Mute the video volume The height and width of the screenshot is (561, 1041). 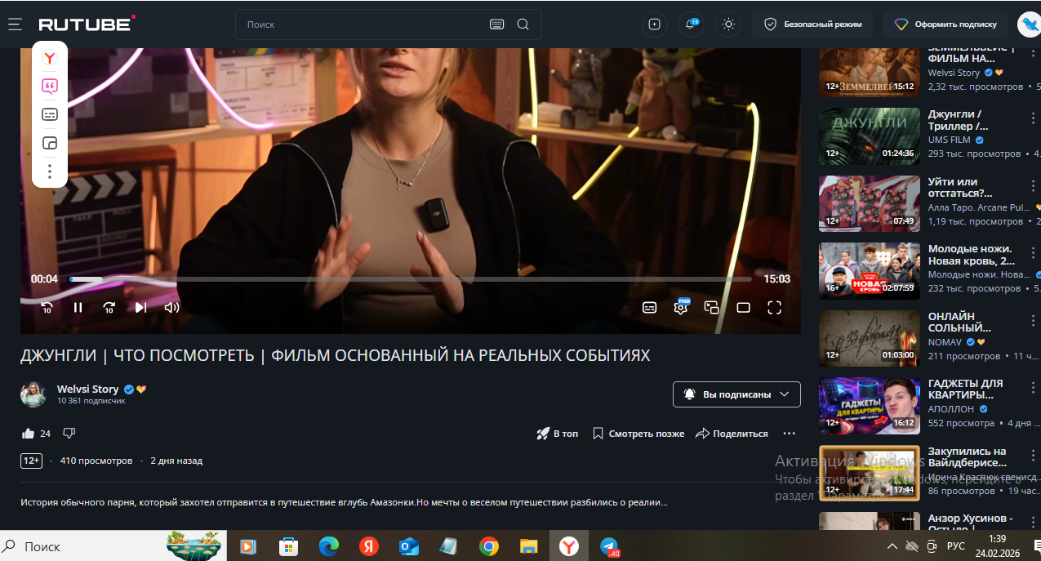171,308
